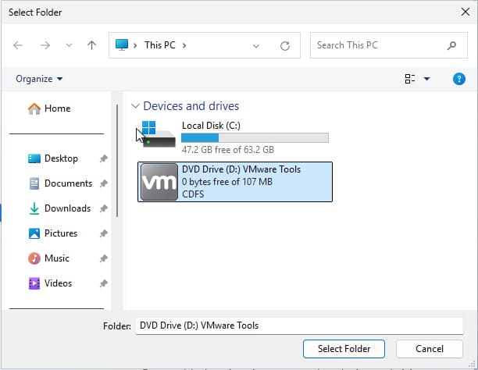Click the Back navigation arrow

19,45
